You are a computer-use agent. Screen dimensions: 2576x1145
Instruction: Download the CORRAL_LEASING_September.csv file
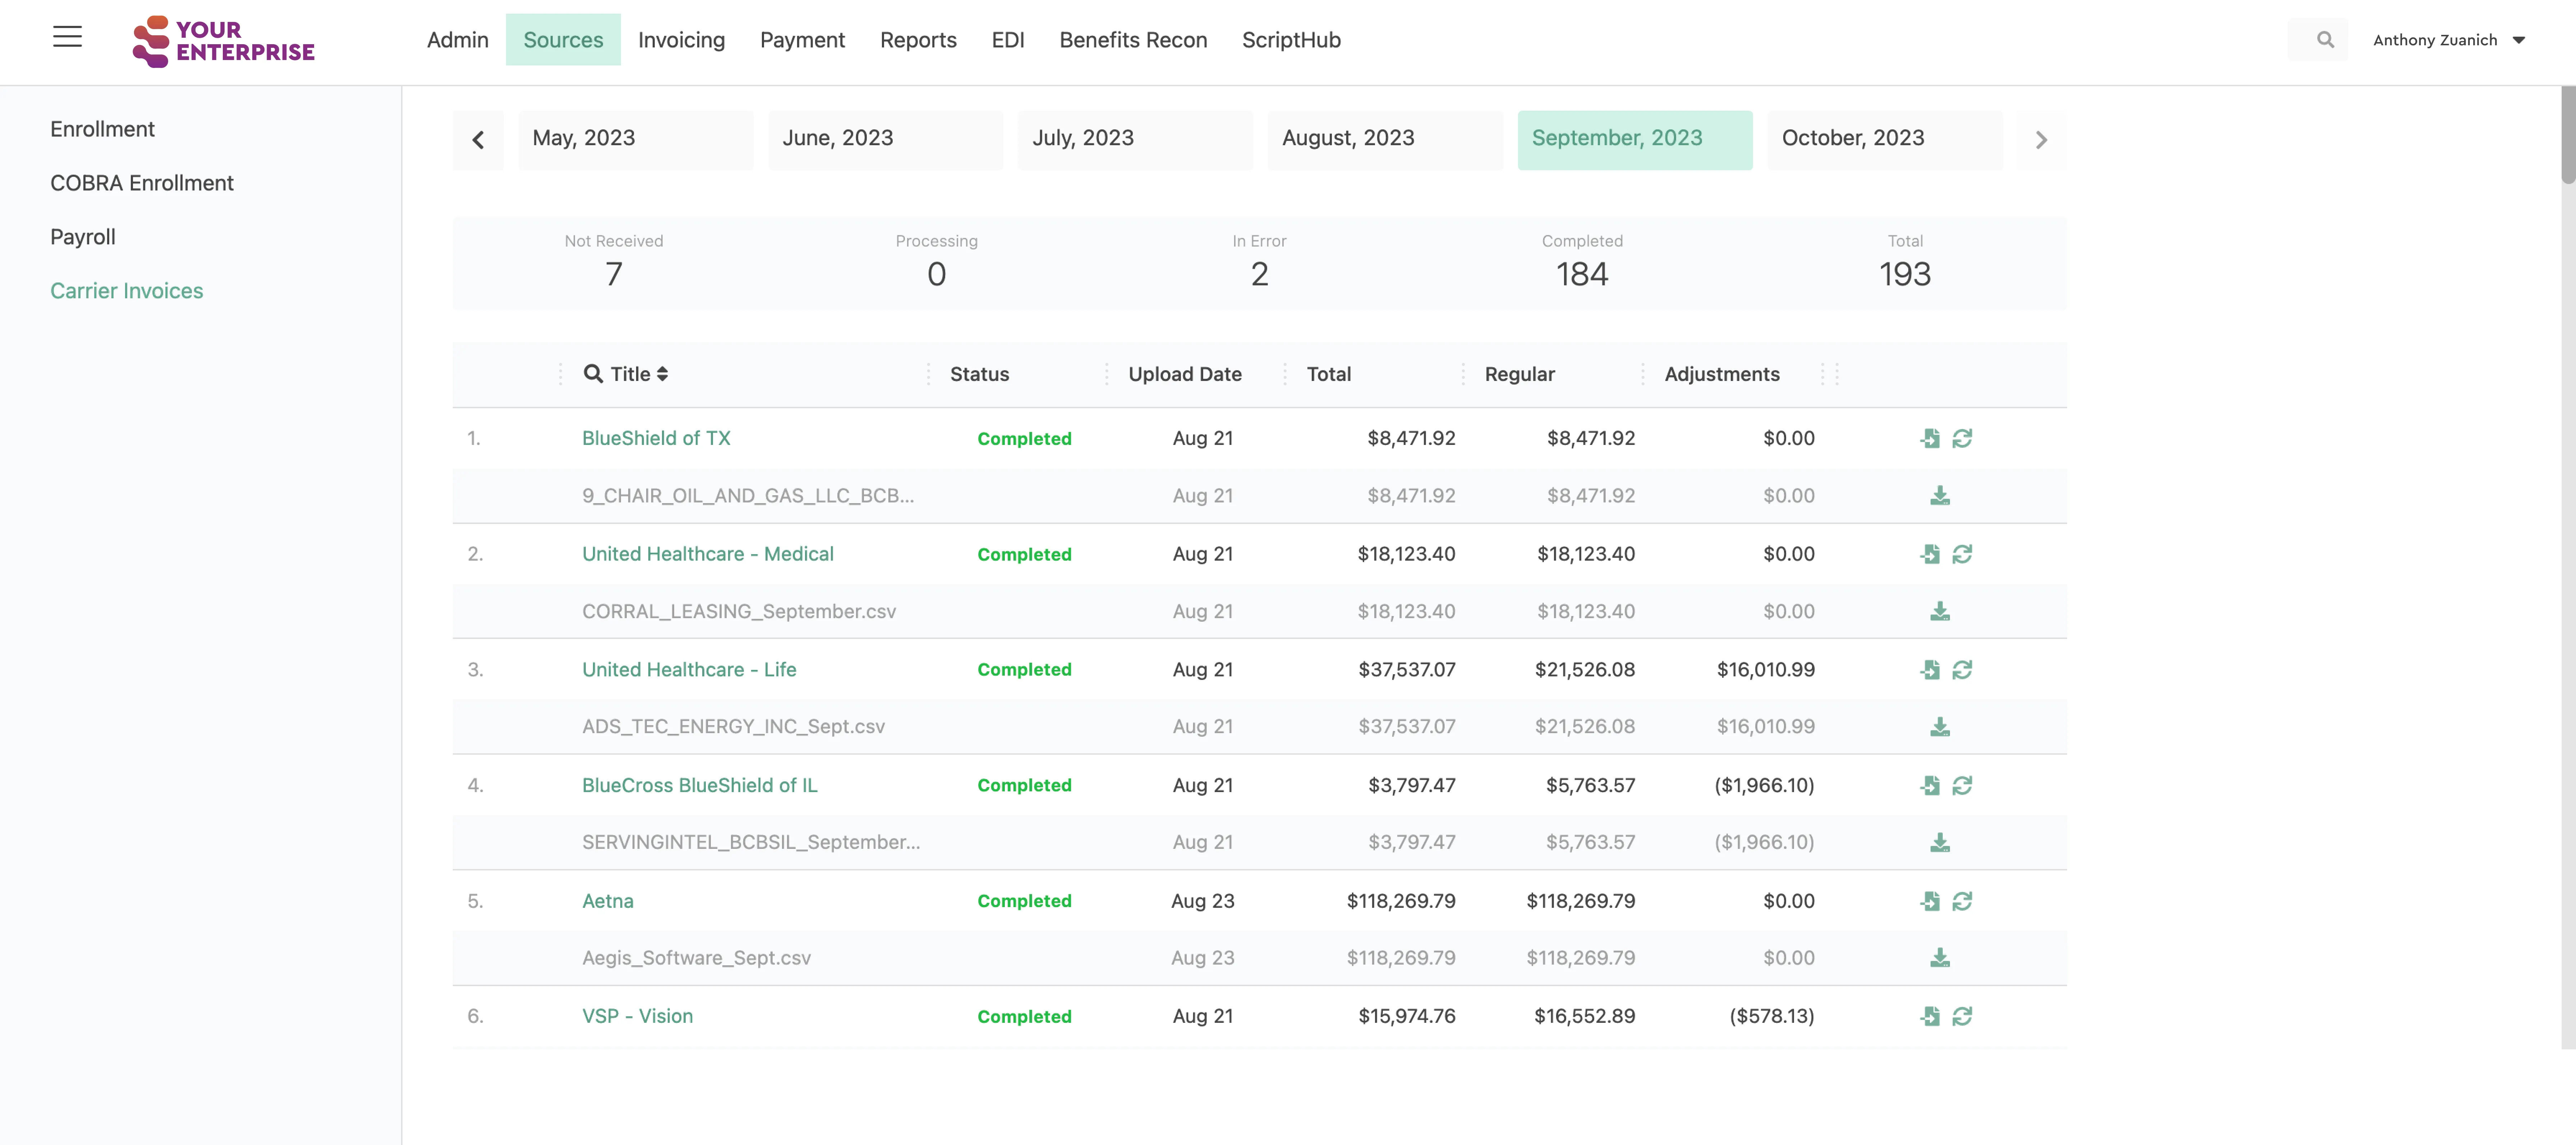(x=1940, y=611)
